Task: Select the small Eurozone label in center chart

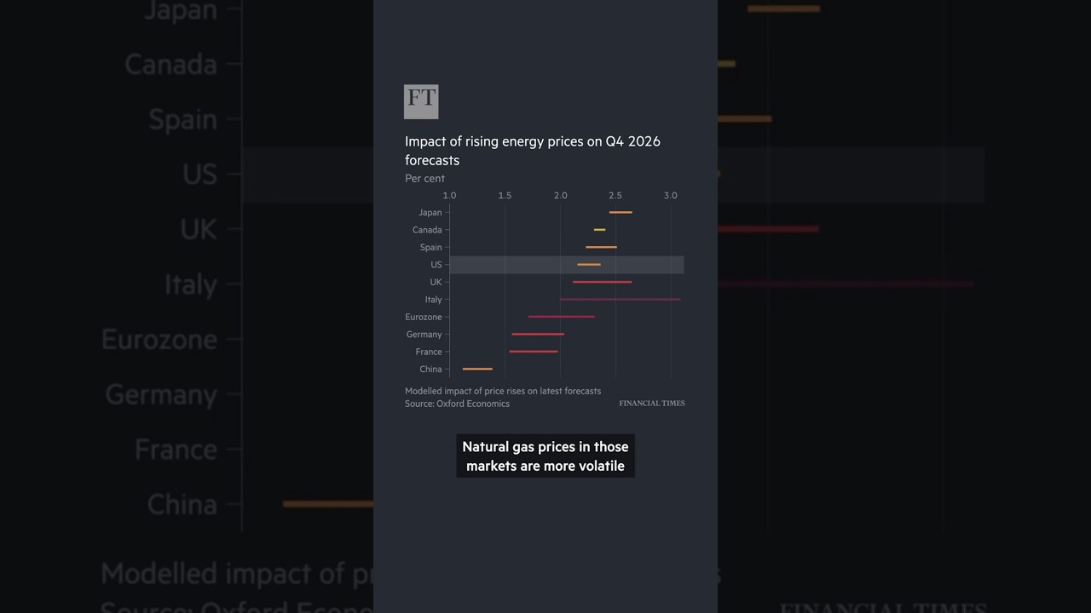Action: click(424, 318)
